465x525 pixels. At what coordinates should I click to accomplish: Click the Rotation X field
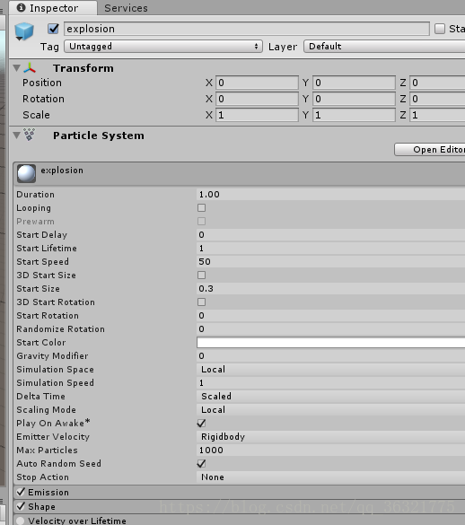[x=257, y=99]
